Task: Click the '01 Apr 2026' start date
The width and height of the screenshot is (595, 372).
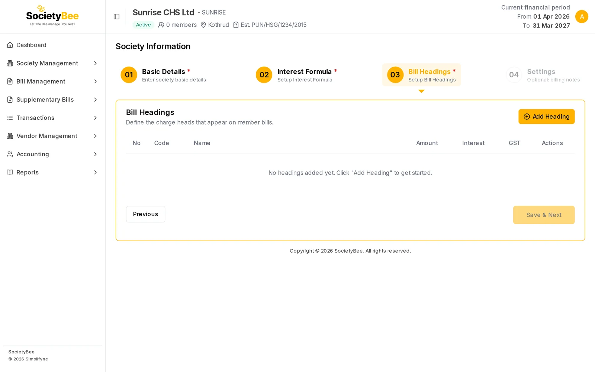Action: tap(551, 17)
